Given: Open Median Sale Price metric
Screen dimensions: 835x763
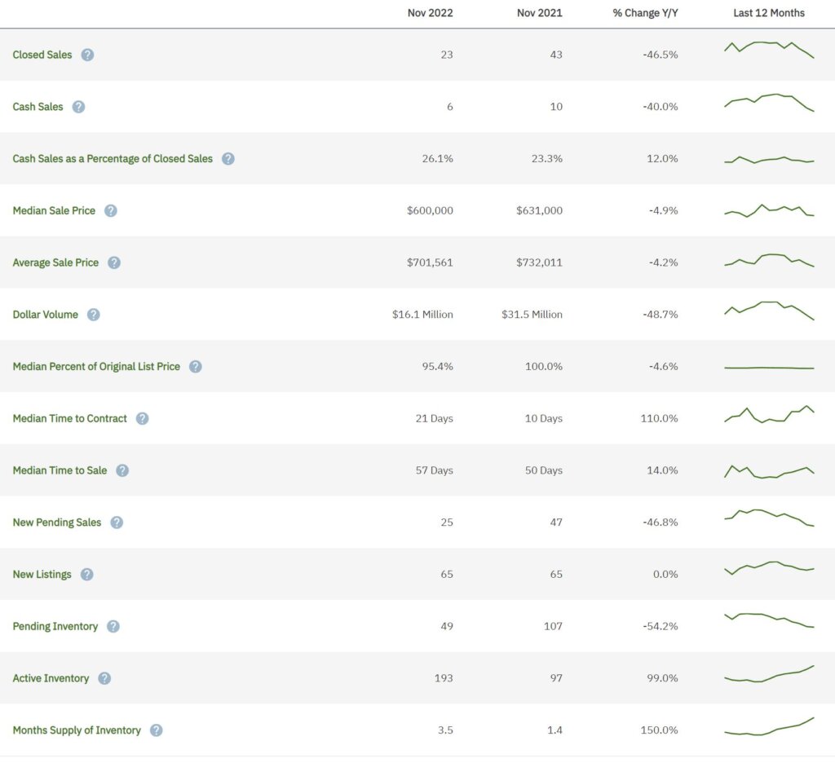Looking at the screenshot, I should [54, 211].
